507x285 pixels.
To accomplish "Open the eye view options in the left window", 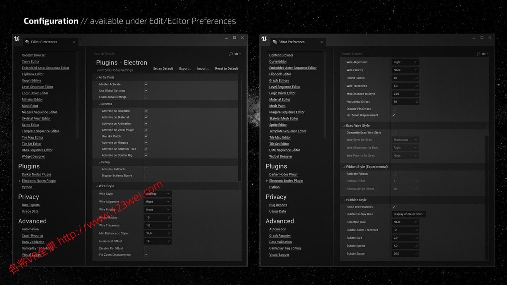I will (237, 54).
